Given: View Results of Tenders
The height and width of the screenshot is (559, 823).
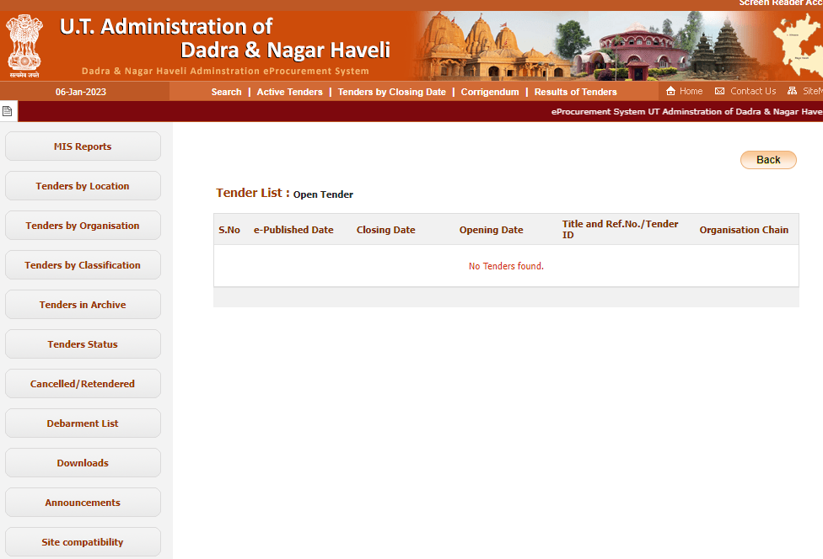Looking at the screenshot, I should tap(575, 92).
